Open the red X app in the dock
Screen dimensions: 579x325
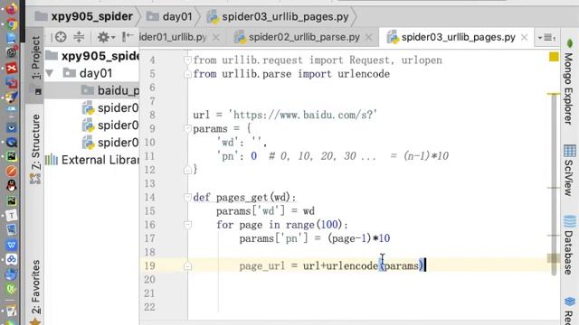[12, 68]
